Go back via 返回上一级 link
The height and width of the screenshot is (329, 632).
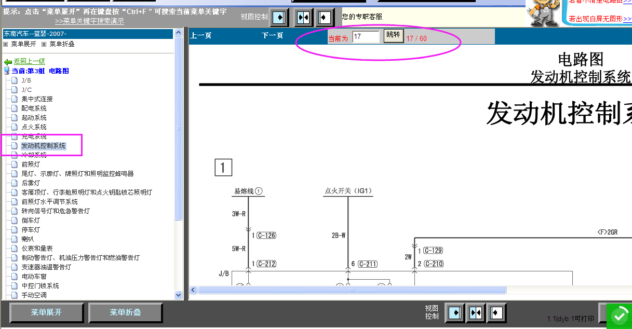(30, 61)
